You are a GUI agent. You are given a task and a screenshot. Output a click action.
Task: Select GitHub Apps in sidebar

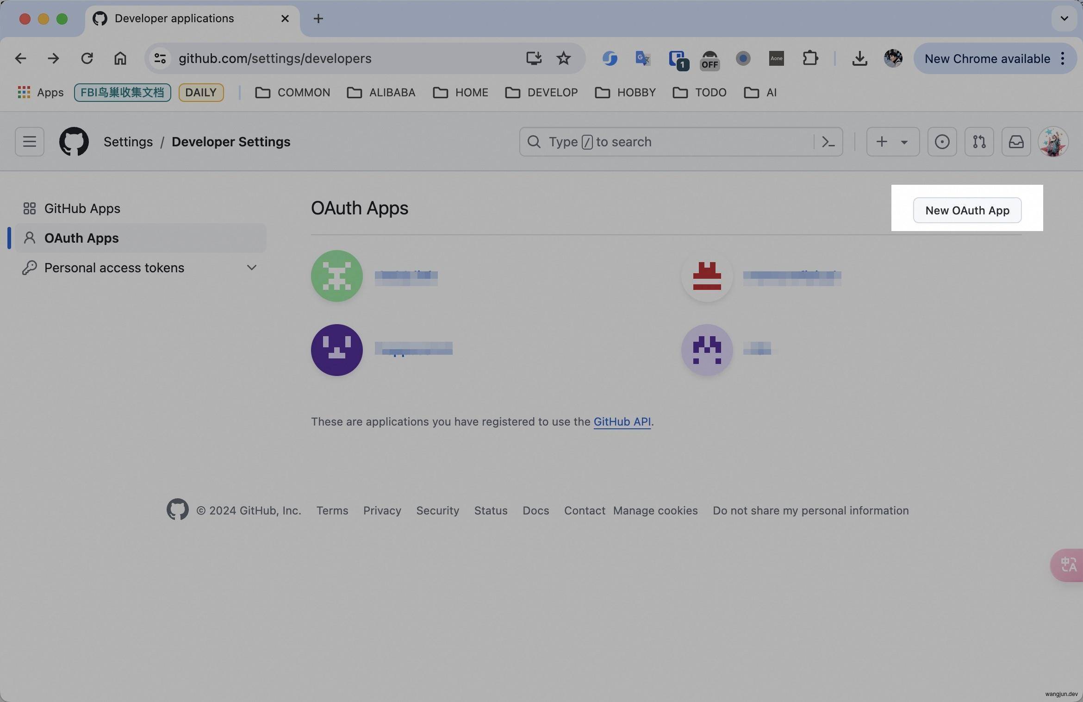pos(141,208)
